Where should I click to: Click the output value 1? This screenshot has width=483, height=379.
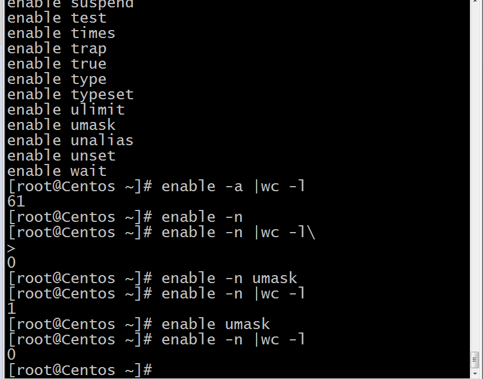pos(11,309)
